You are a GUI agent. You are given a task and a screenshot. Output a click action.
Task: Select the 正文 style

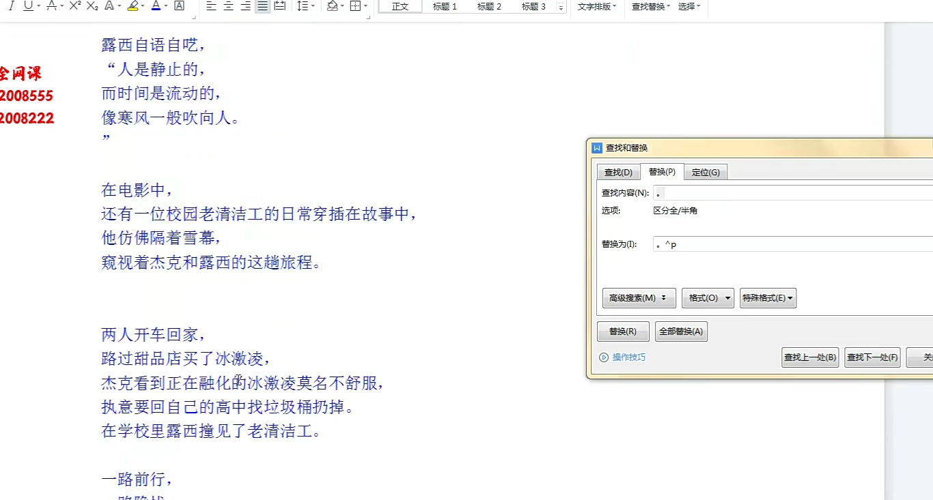400,6
